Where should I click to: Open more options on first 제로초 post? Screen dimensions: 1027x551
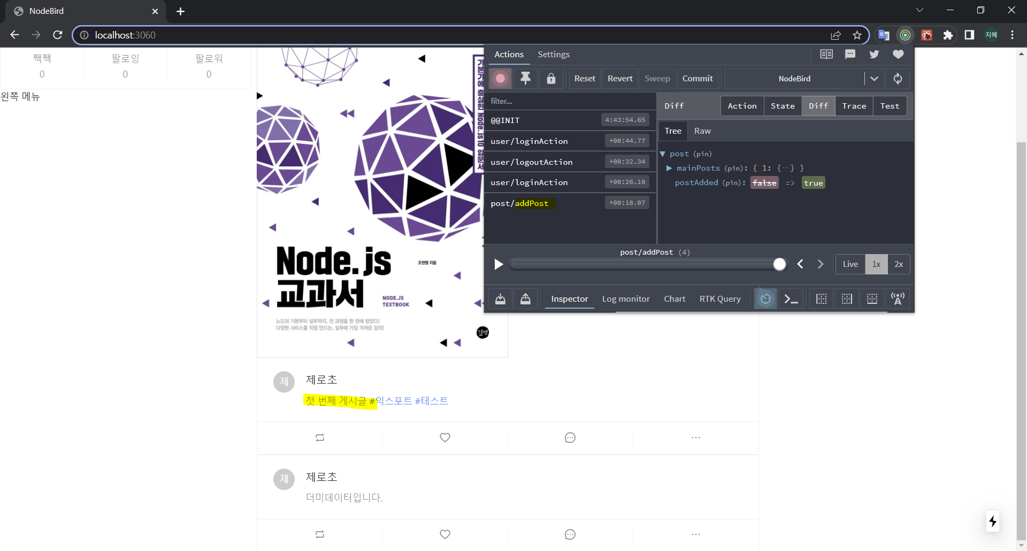tap(695, 438)
